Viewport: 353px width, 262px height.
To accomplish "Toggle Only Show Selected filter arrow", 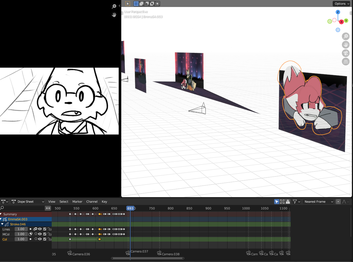I will coord(277,202).
